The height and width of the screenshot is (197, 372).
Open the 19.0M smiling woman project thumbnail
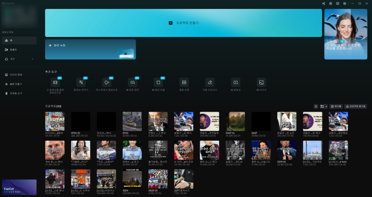(x=81, y=150)
